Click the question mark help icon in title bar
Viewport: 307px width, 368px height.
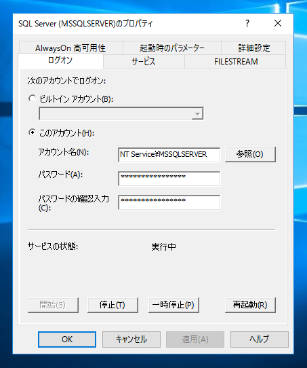247,23
